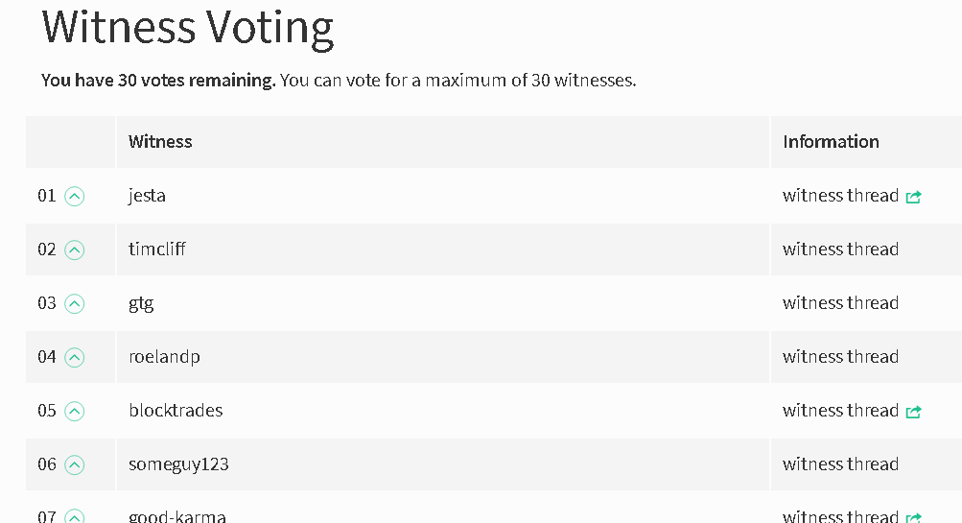Screen dimensions: 962x523
Task: Open the blocktrades witness profile
Action: click(x=176, y=411)
